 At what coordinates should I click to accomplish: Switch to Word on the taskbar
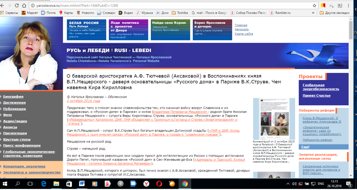coord(82,184)
